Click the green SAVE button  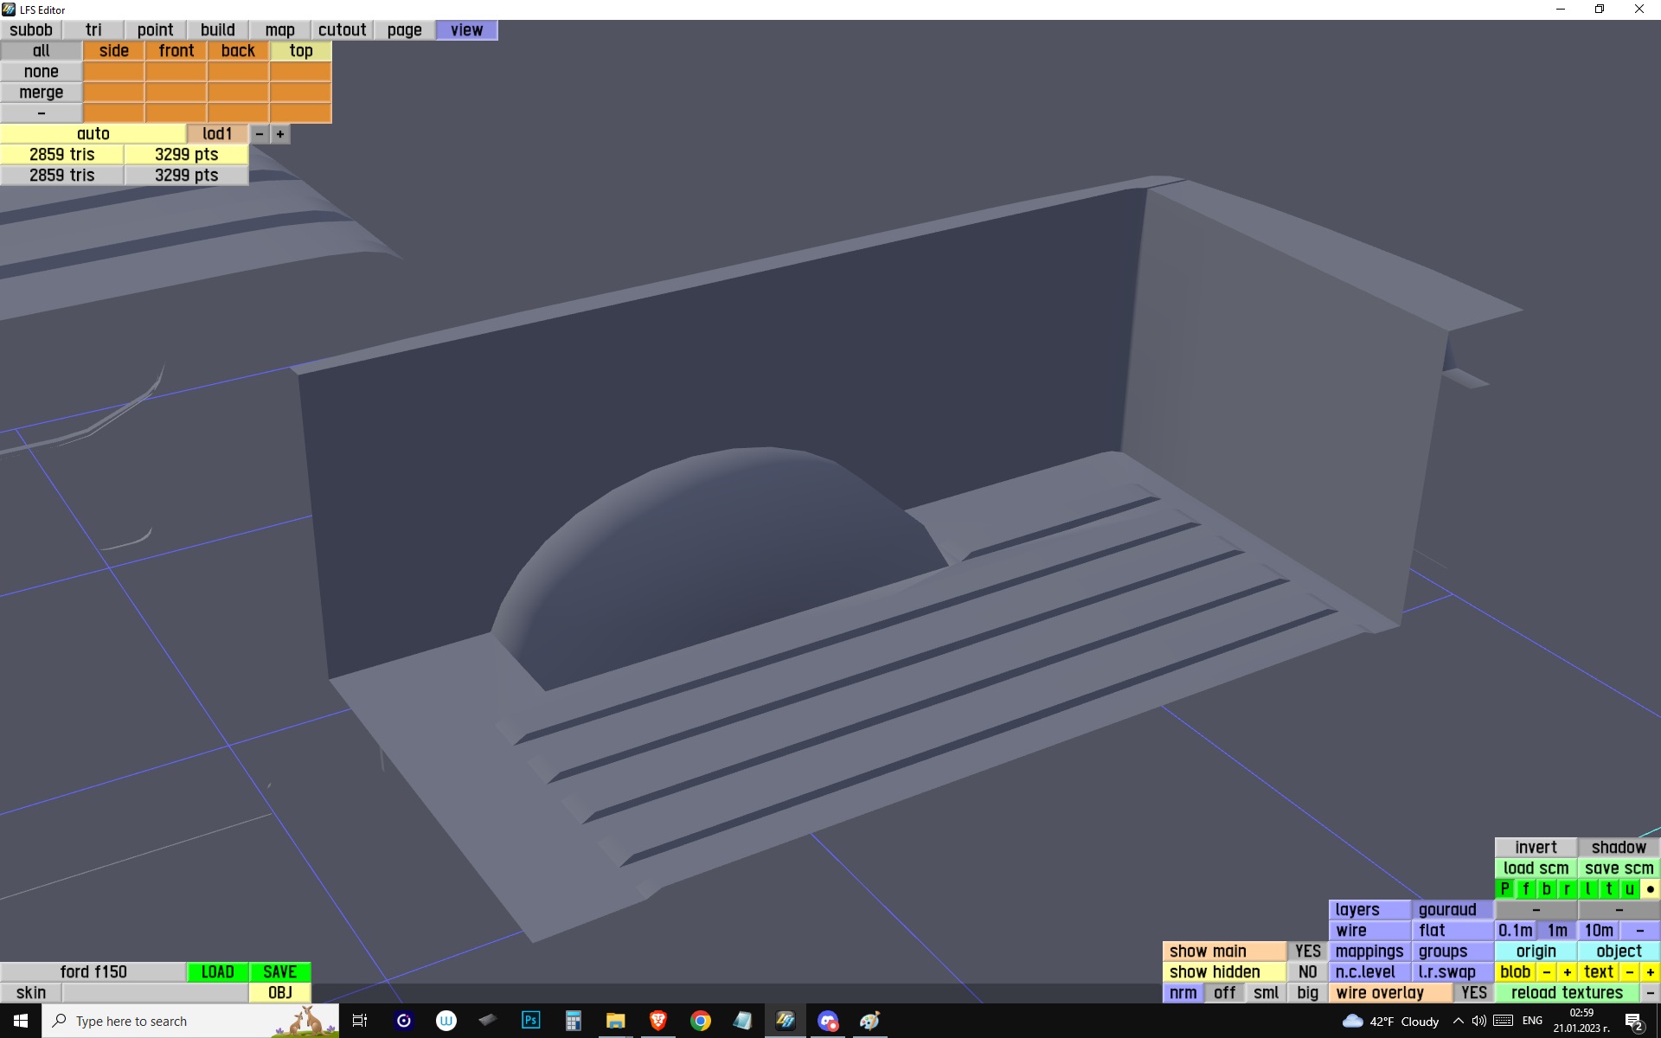tap(279, 972)
